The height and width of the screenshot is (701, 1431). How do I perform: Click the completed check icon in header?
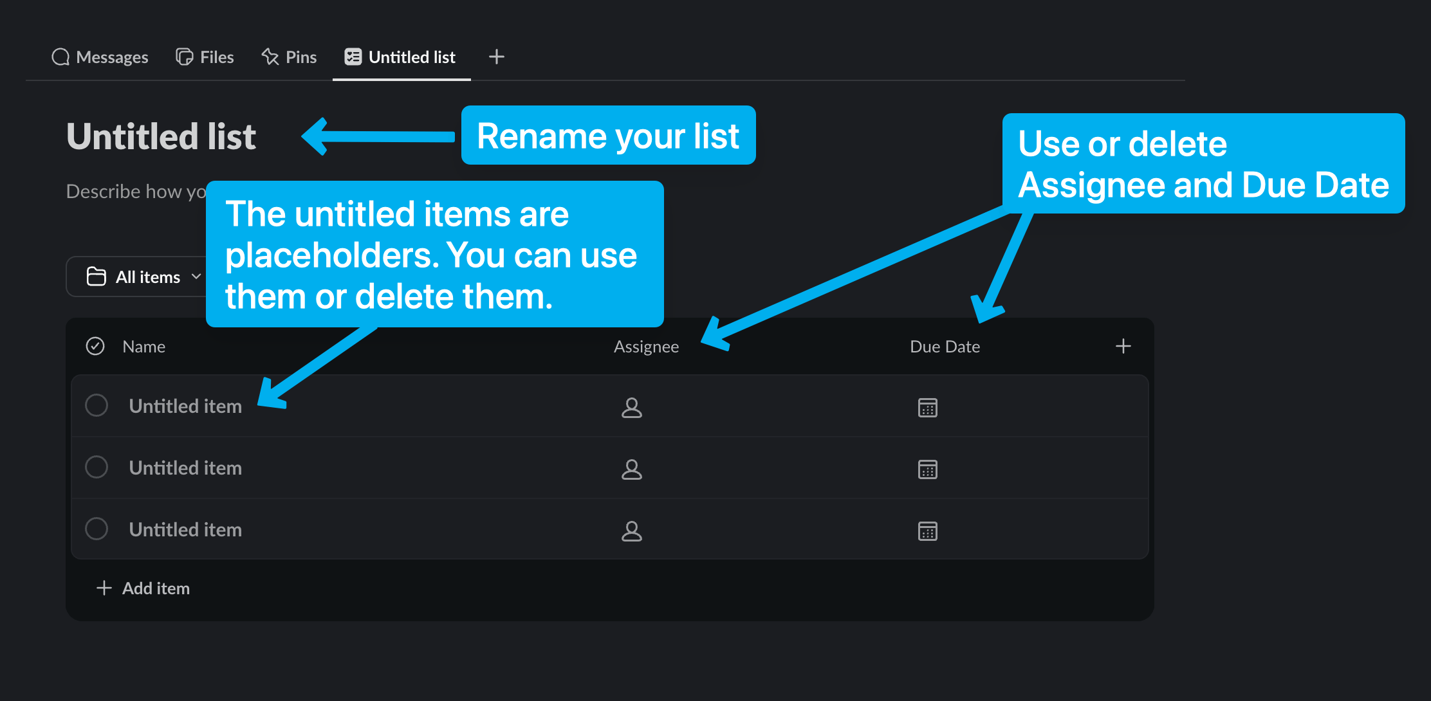coord(95,346)
